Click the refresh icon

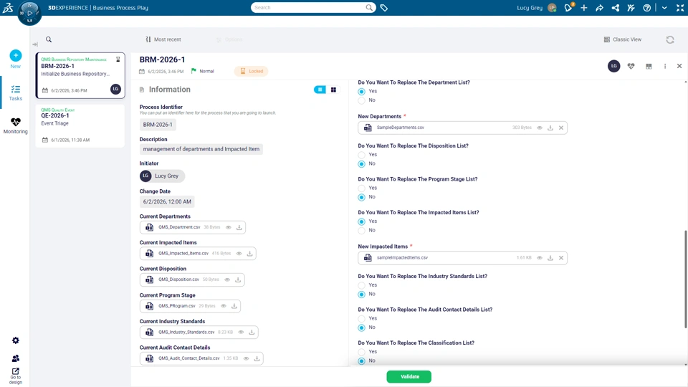tap(670, 40)
